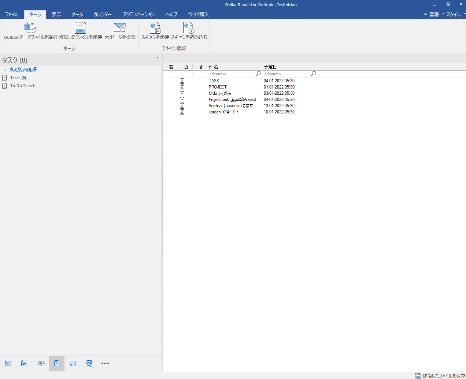Select the Project task (Arabic) subject
Screen dimensions: 466x379
click(233, 100)
